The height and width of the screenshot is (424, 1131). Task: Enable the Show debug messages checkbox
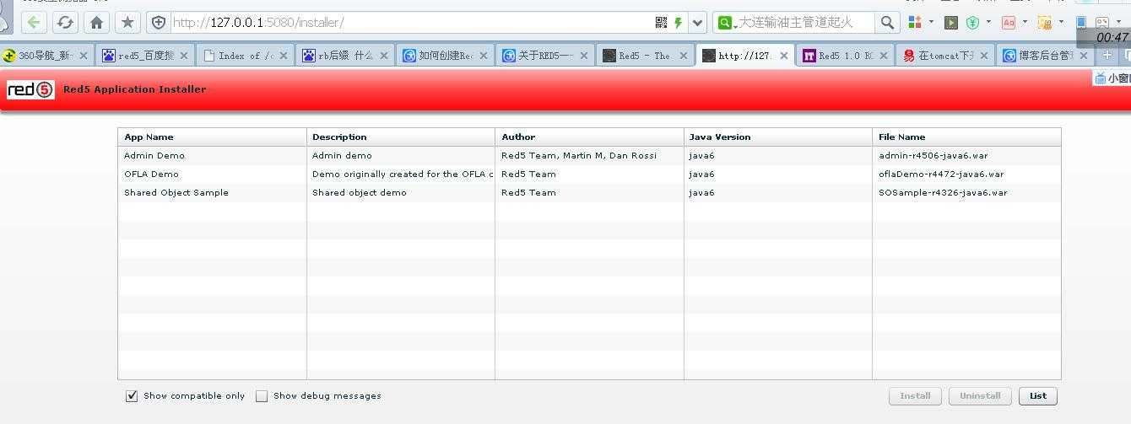tap(262, 395)
